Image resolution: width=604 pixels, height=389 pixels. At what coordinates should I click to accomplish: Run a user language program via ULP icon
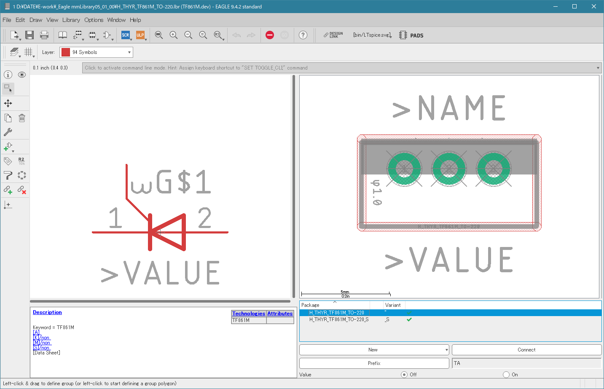[x=140, y=35]
